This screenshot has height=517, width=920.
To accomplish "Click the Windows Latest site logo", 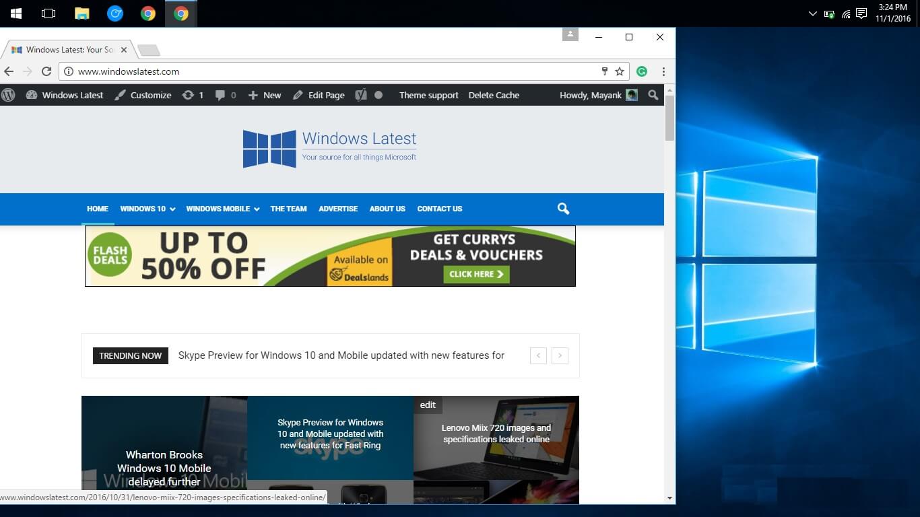I will [269, 149].
